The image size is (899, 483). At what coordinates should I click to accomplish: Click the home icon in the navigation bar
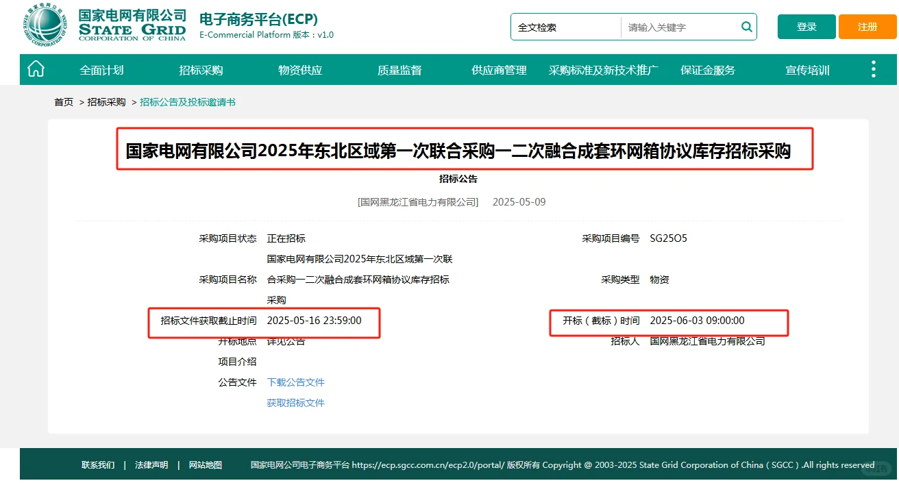35,69
